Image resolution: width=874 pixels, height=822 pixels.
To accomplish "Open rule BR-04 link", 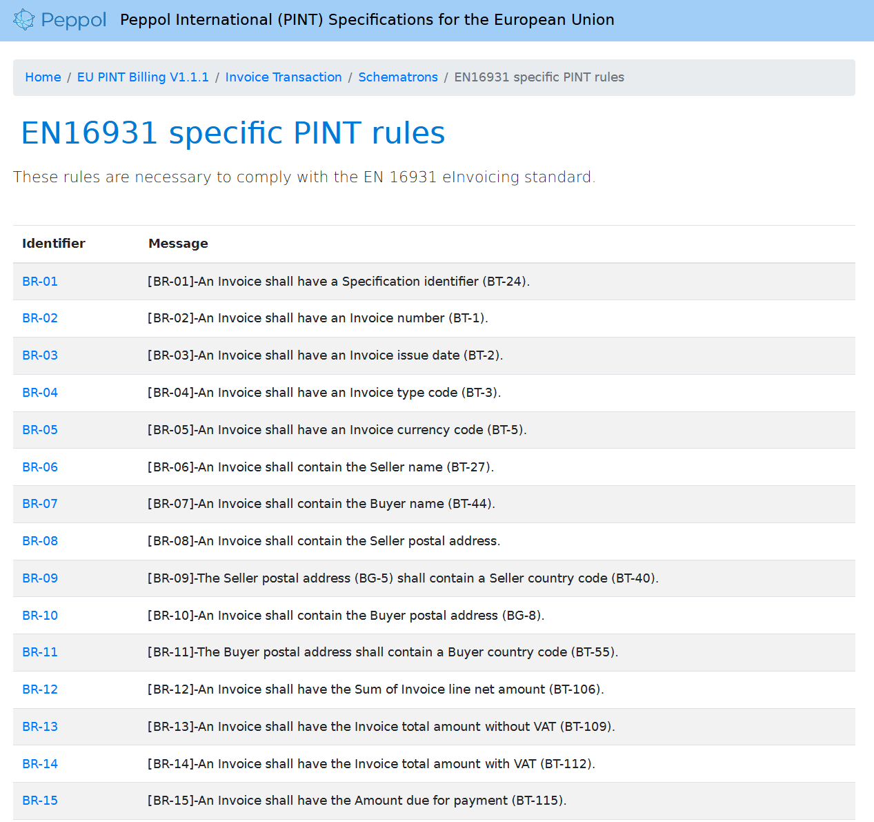I will [x=40, y=393].
